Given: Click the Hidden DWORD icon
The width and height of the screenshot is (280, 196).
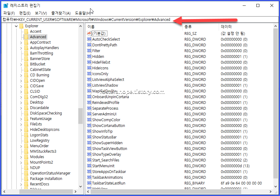Looking at the screenshot, I should tap(89, 56).
